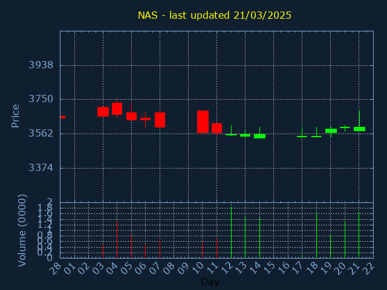This screenshot has width=387, height=290.
Task: Select the day label 01 on x-axis
Action: point(70,268)
